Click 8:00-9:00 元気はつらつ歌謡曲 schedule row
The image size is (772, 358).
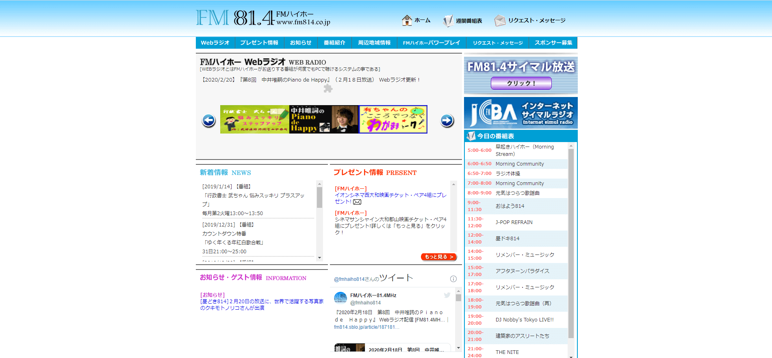tap(516, 193)
